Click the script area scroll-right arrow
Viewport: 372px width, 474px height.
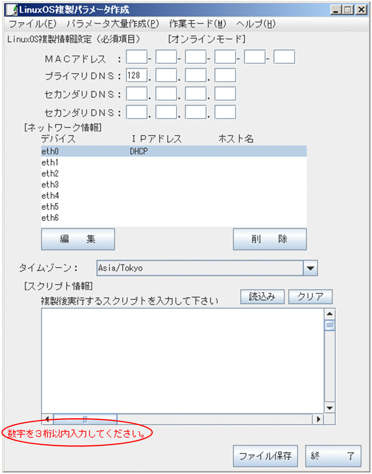(318, 419)
